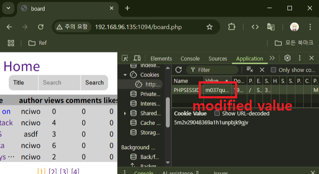The height and width of the screenshot is (174, 319).
Task: Switch to the DevTools Console tab
Action: [x=190, y=59]
